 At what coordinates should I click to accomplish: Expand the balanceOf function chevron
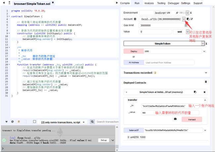point(205,130)
